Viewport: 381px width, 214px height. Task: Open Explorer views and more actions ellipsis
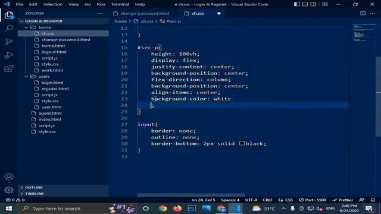(100, 13)
